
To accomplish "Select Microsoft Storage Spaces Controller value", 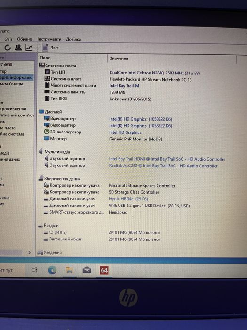I will pyautogui.click(x=142, y=186).
